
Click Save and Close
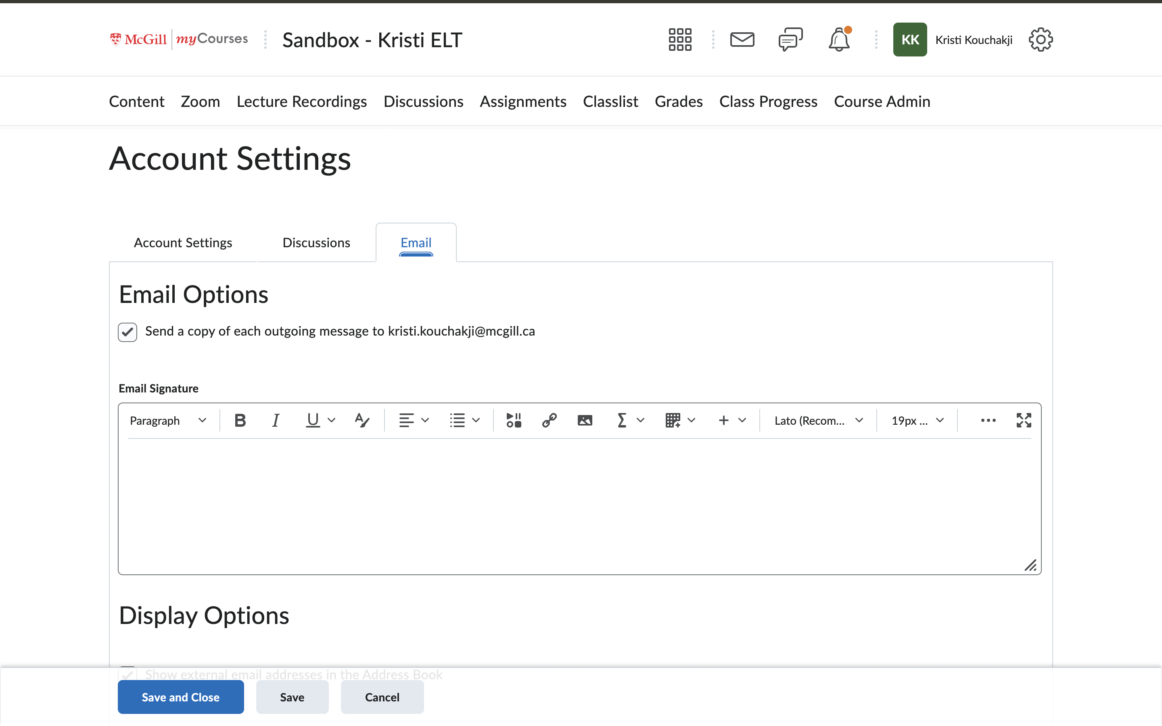180,697
